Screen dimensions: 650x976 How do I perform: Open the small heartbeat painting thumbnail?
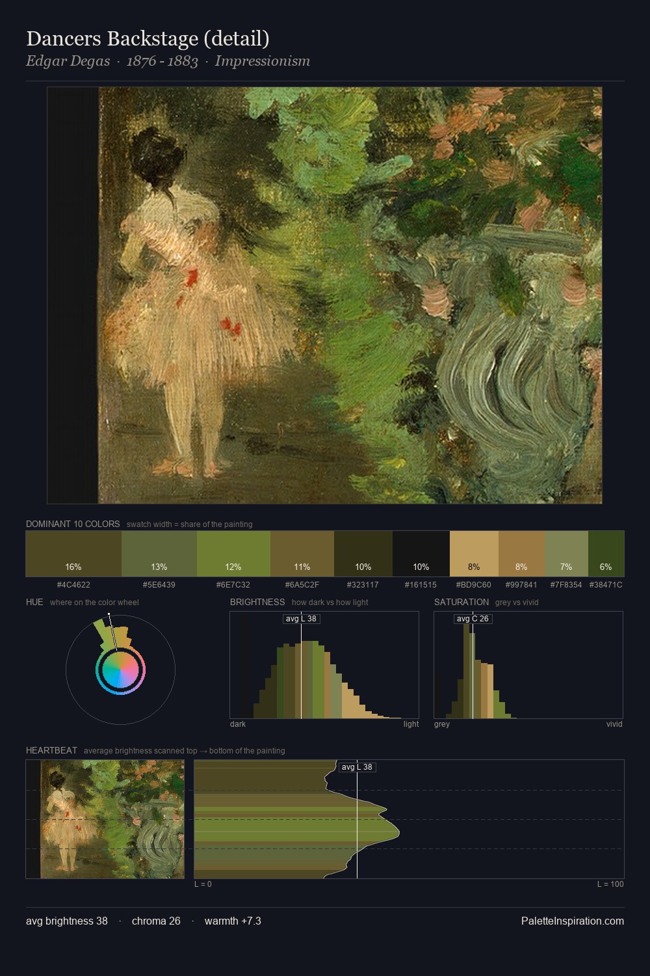pos(105,819)
